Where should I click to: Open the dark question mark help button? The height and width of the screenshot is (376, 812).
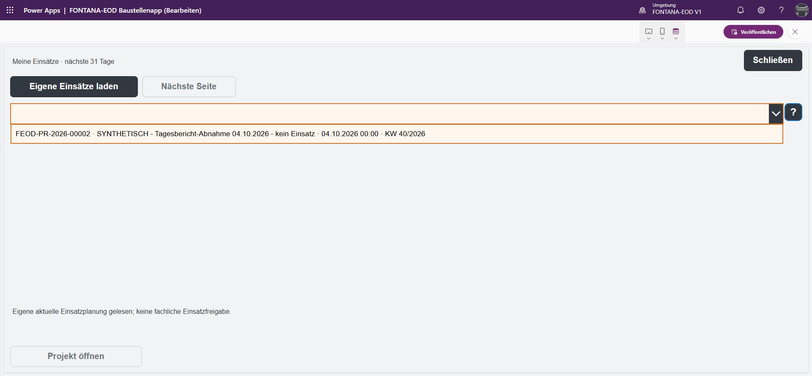[793, 113]
